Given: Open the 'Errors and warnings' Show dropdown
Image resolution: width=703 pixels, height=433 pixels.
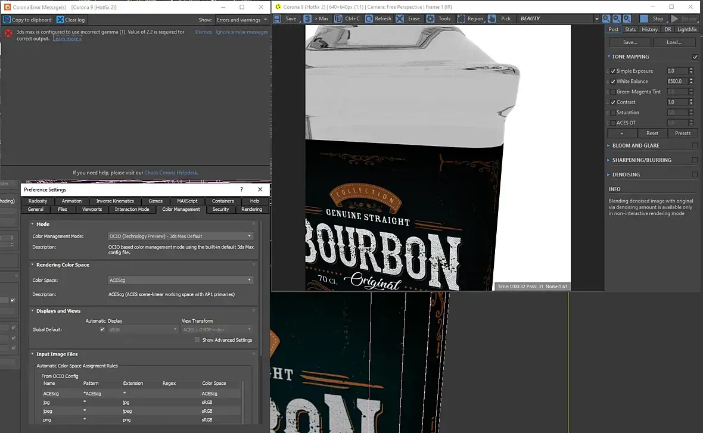Looking at the screenshot, I should click(x=242, y=20).
